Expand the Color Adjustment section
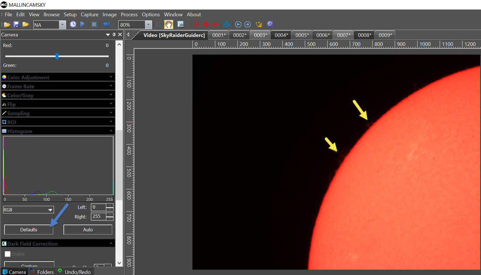 coord(58,77)
